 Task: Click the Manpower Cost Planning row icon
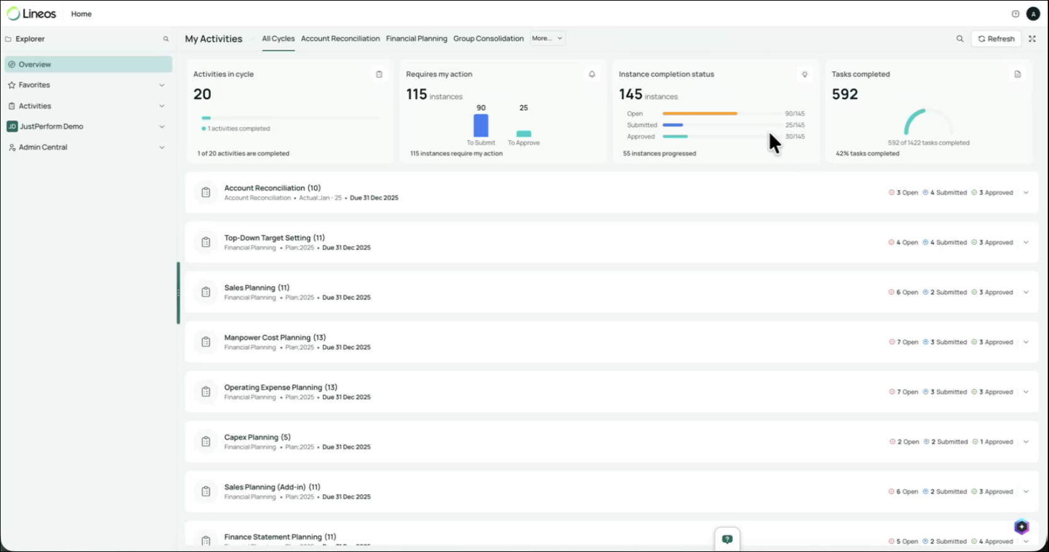[x=206, y=342]
